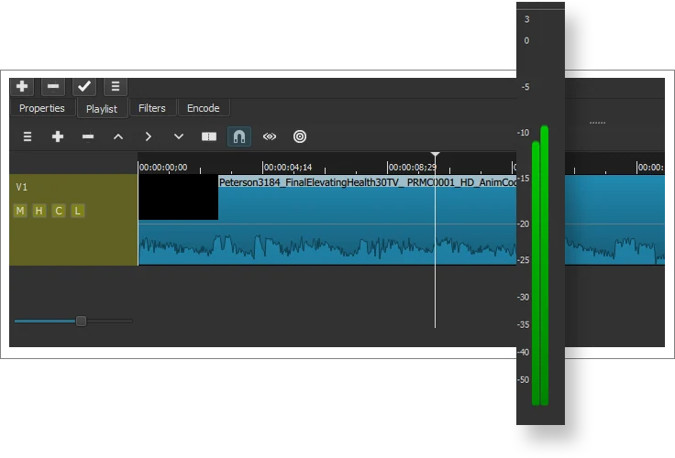675x458 pixels.
Task: Click the playhead marker on the ruler
Action: pos(436,155)
